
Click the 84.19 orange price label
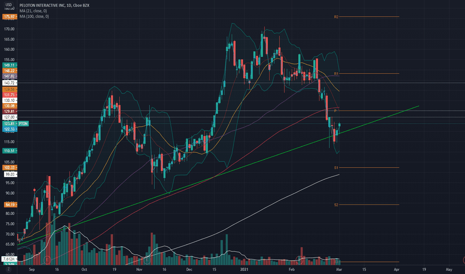tap(10, 205)
